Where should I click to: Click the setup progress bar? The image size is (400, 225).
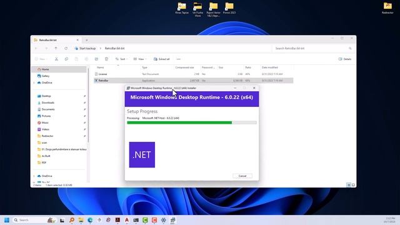click(192, 122)
